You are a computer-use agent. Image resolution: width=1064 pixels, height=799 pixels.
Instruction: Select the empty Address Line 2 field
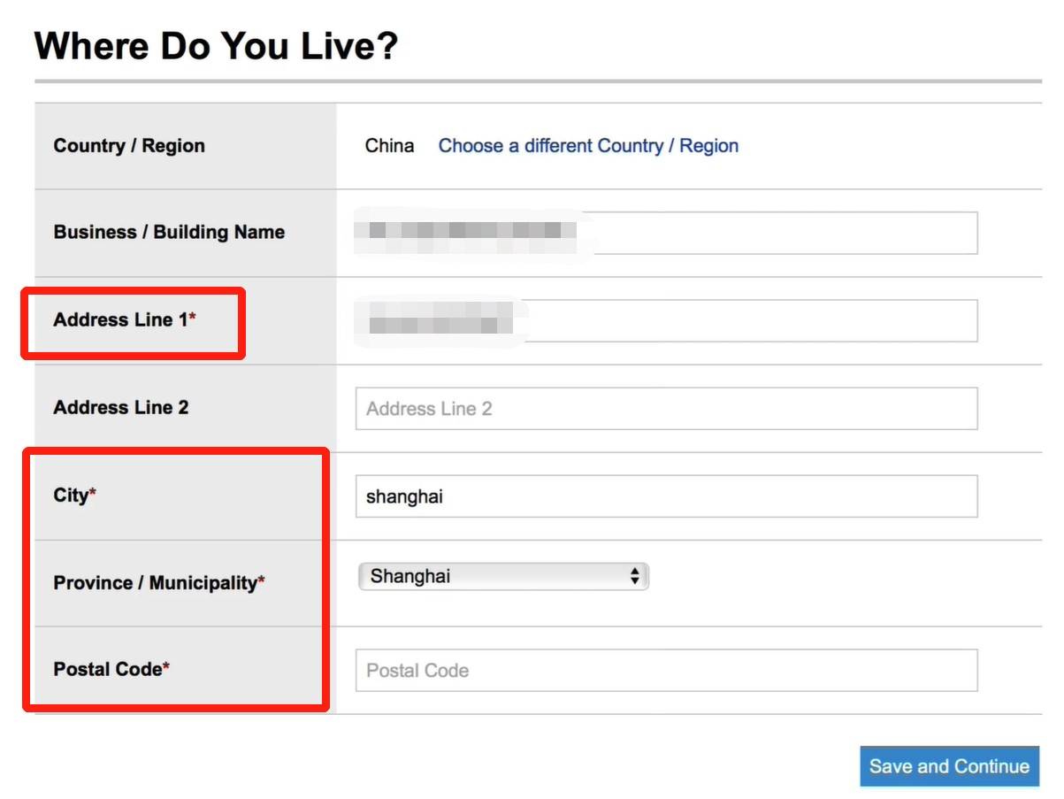click(x=666, y=409)
